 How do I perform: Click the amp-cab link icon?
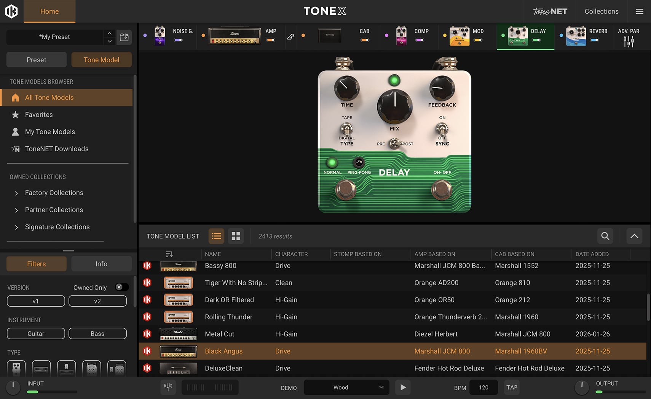click(x=290, y=37)
